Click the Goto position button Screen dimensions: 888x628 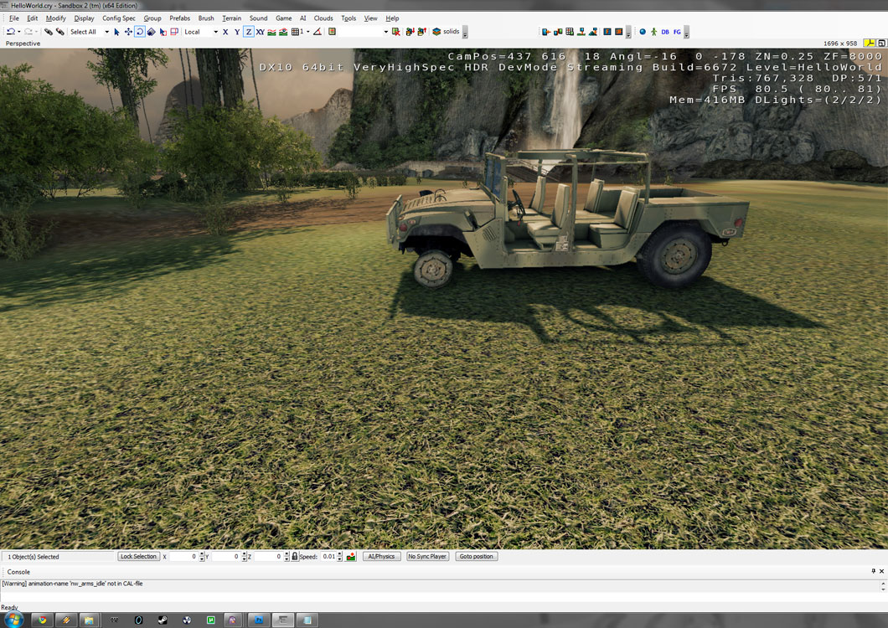pos(476,556)
